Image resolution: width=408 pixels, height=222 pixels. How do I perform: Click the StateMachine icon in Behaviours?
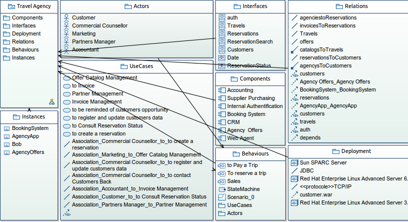tap(222, 189)
